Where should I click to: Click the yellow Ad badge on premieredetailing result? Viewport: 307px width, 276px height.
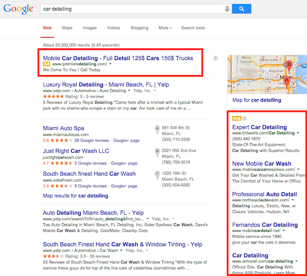coord(47,64)
